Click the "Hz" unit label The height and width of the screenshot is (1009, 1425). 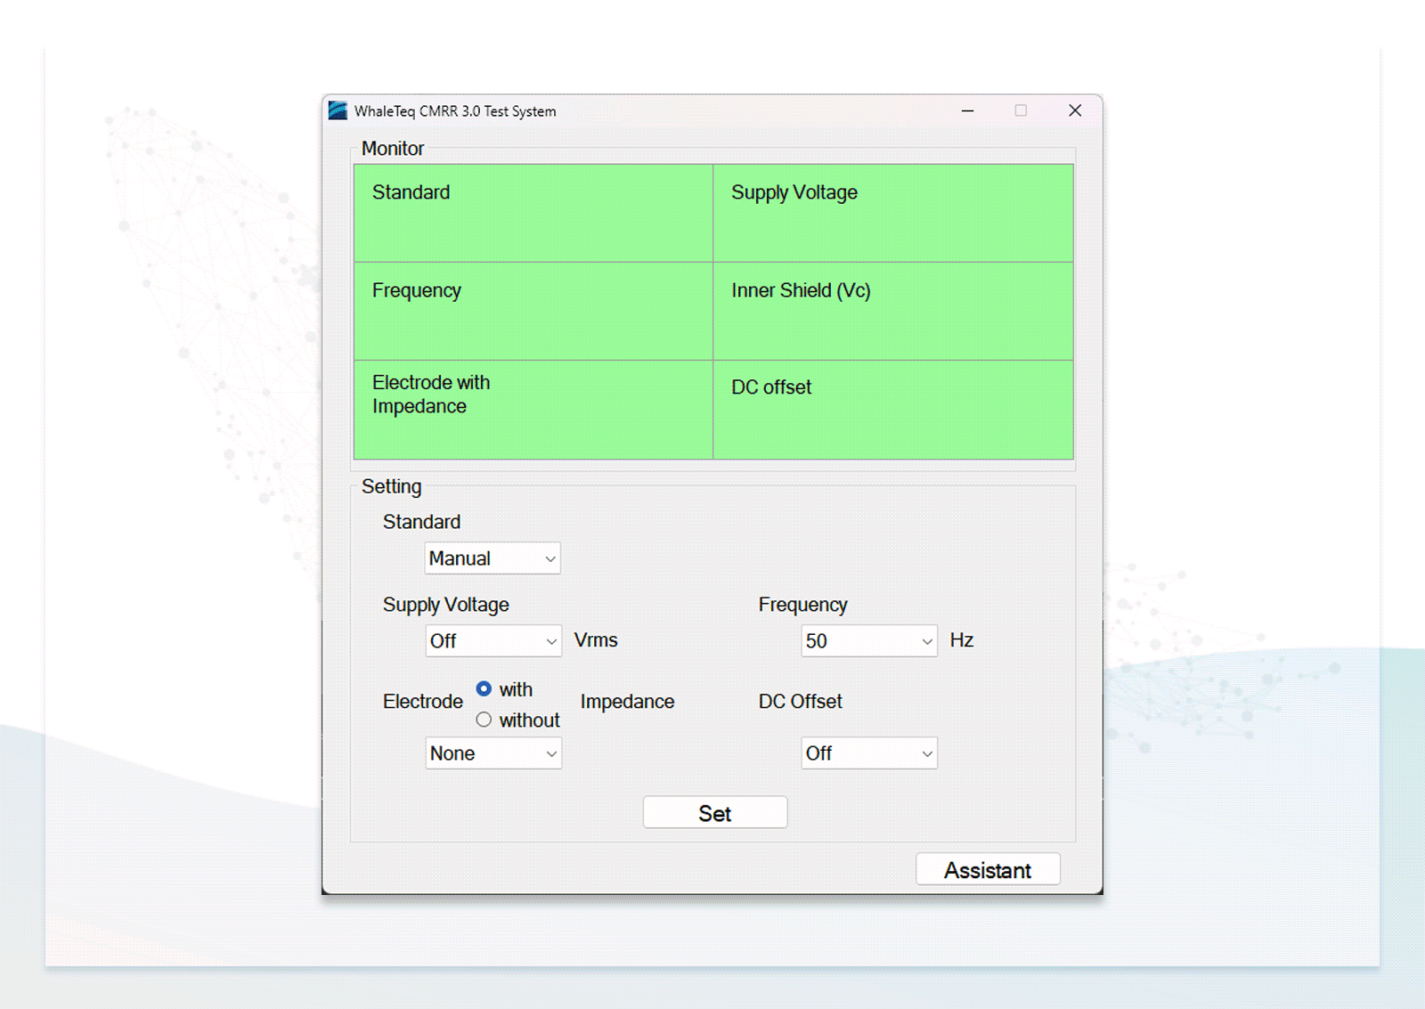[962, 640]
